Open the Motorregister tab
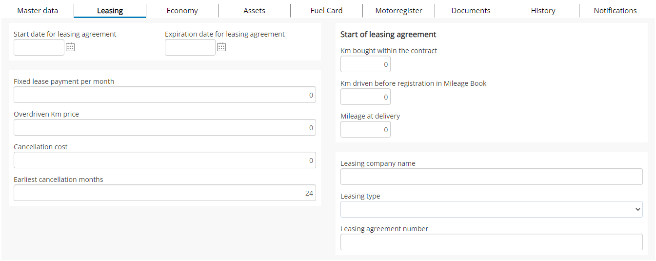 [398, 10]
